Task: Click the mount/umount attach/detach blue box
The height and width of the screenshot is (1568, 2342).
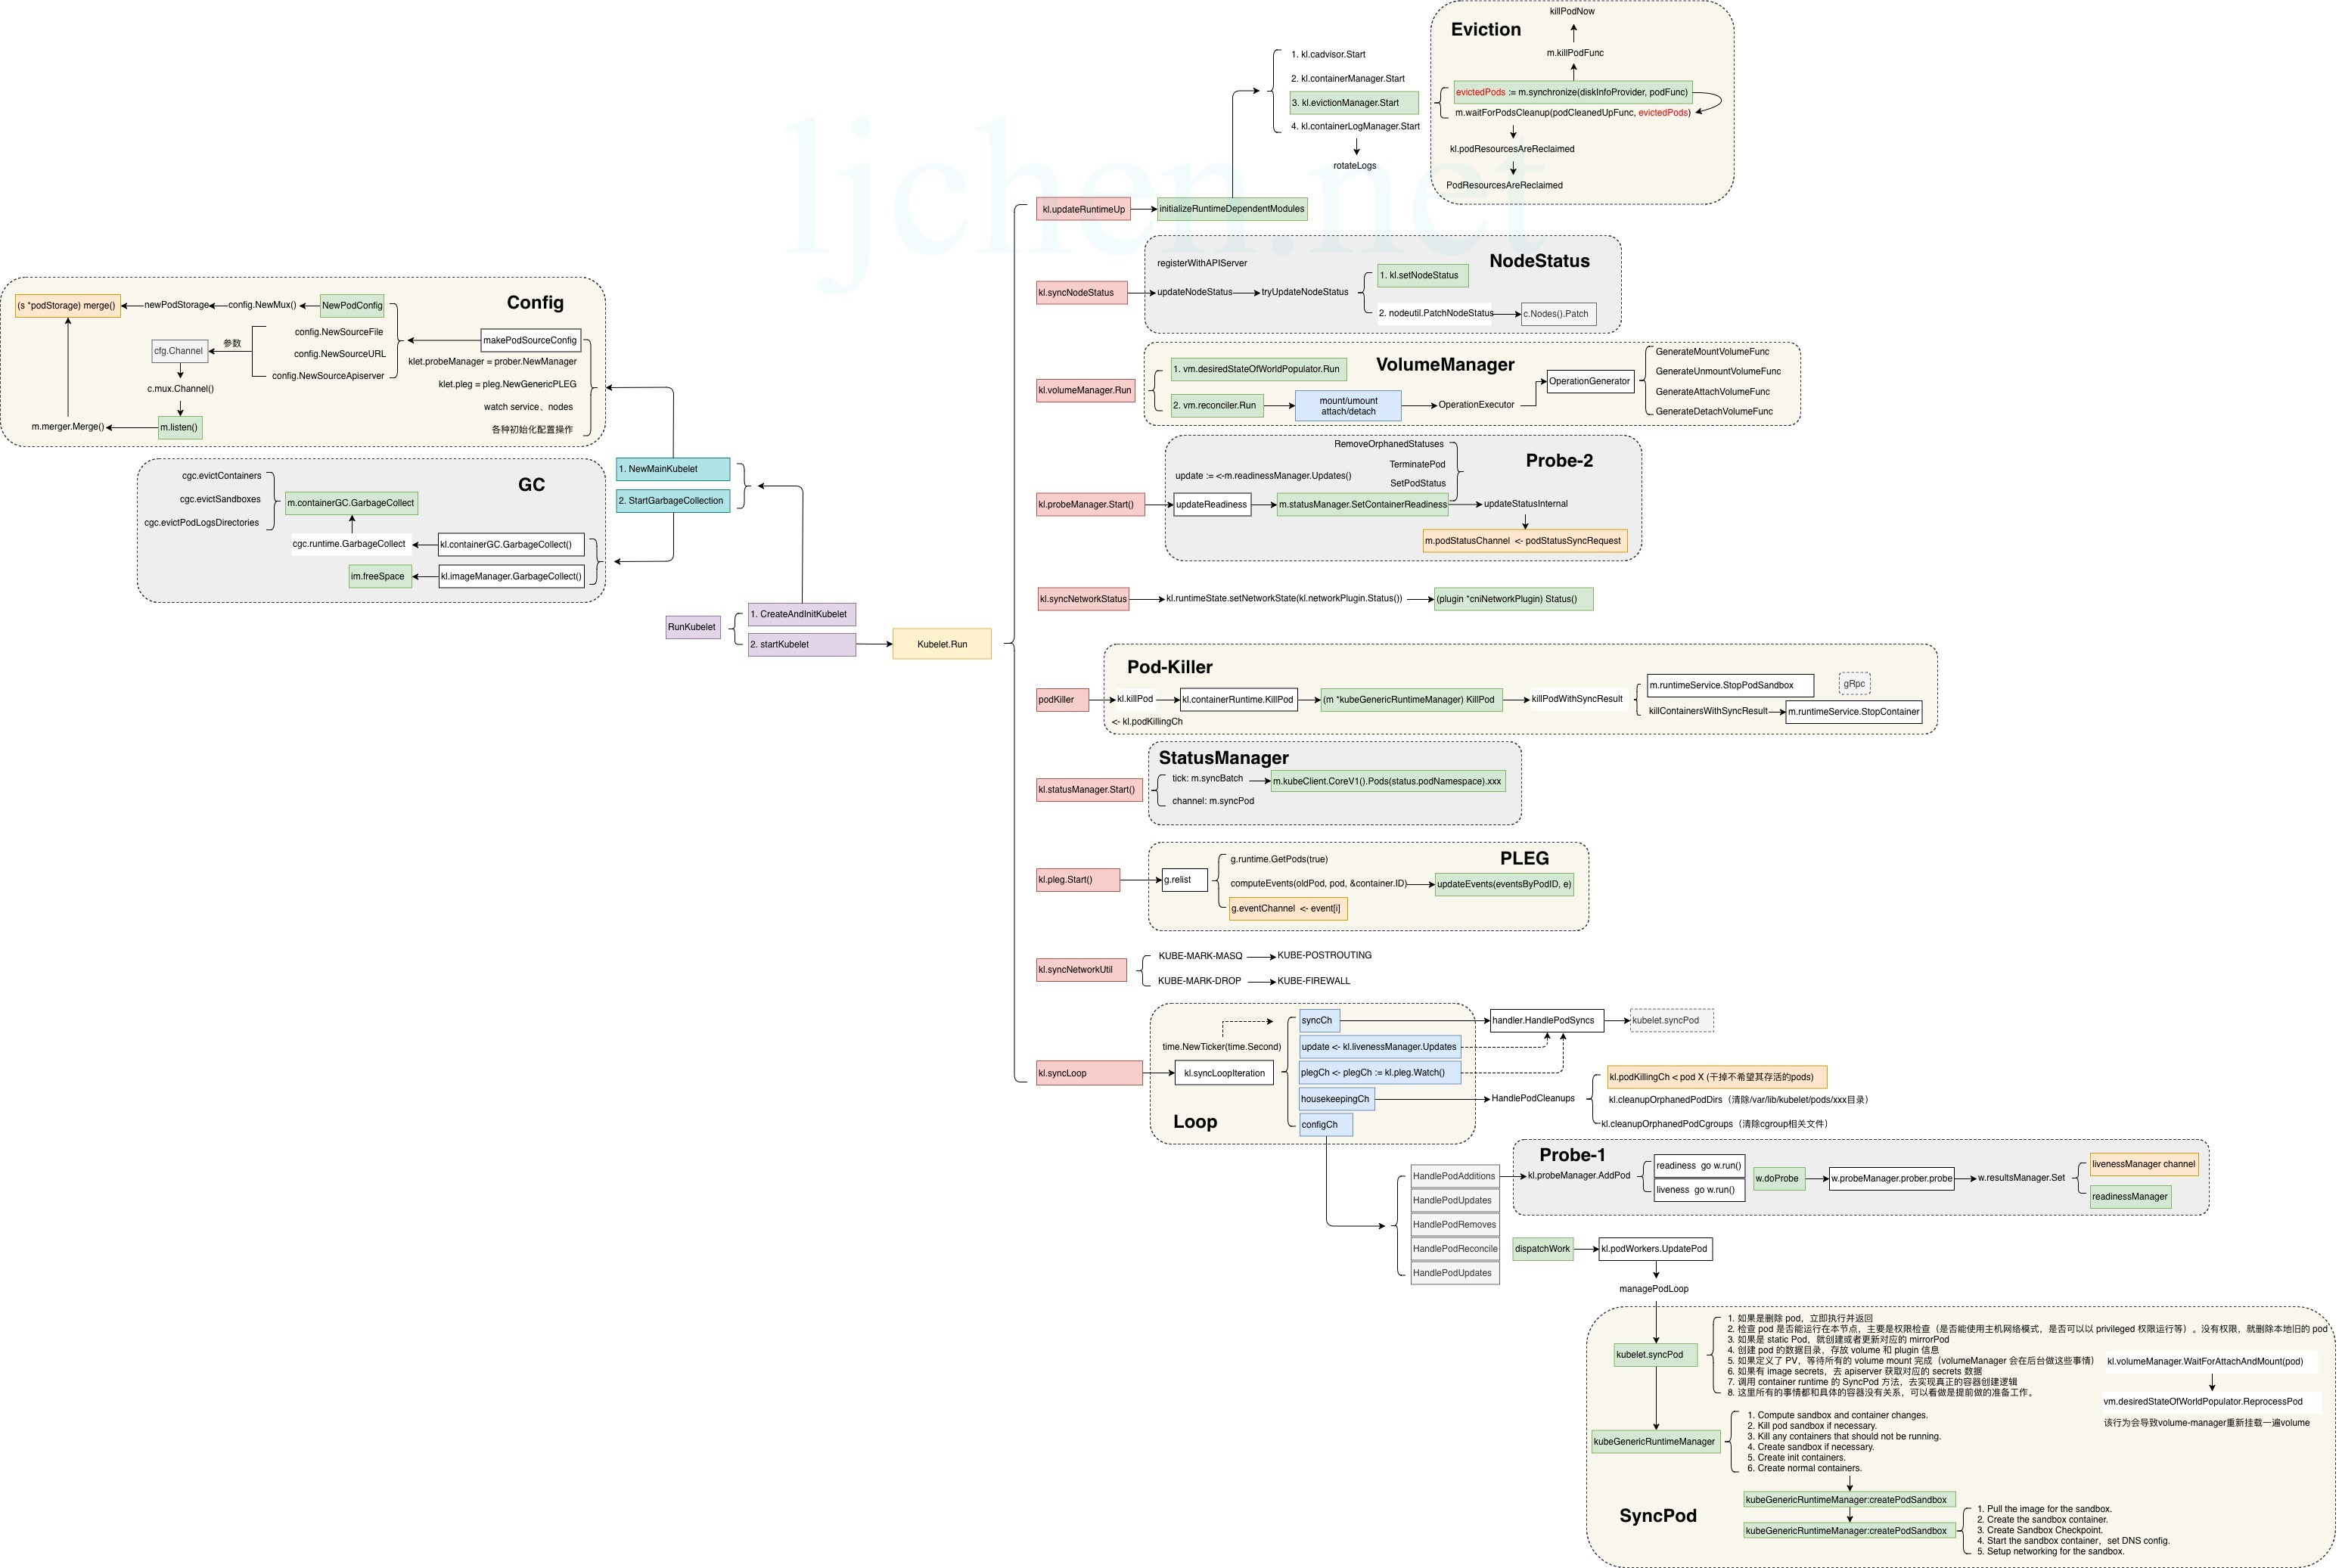Action: [x=1347, y=406]
